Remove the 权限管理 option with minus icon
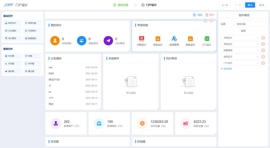The height and width of the screenshot is (148, 270). point(263,50)
